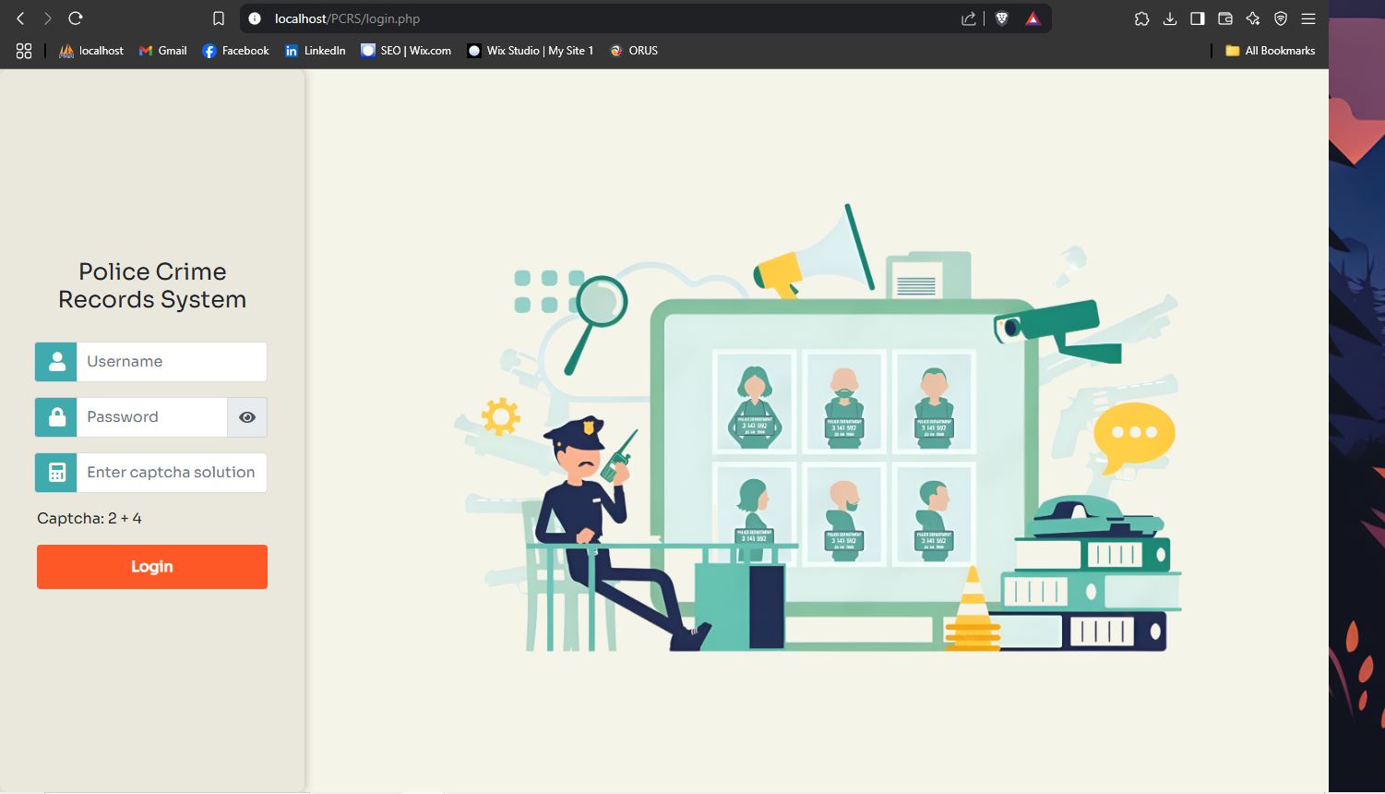This screenshot has width=1385, height=794.
Task: Open the browser hamburger main menu
Action: pos(1308,18)
